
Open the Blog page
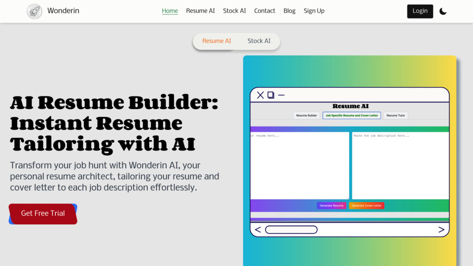point(289,11)
